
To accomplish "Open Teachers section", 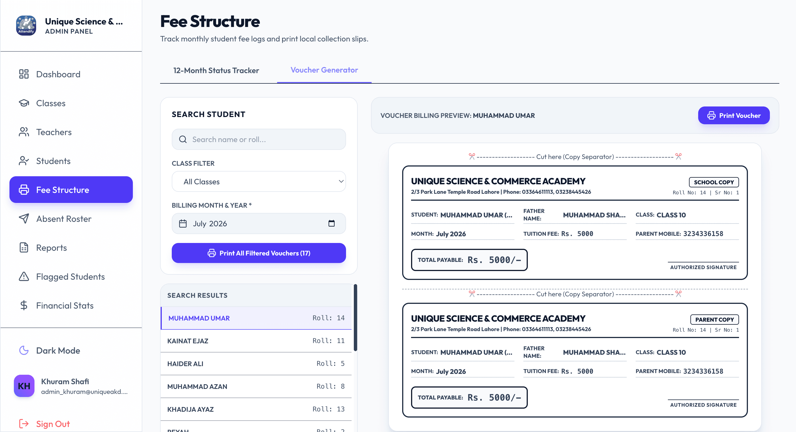I will [71, 132].
